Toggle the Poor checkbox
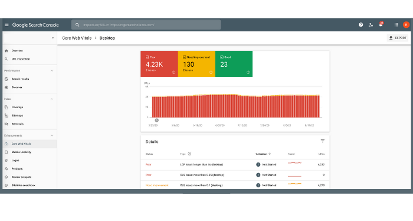The image size is (413, 221). tap(147, 57)
